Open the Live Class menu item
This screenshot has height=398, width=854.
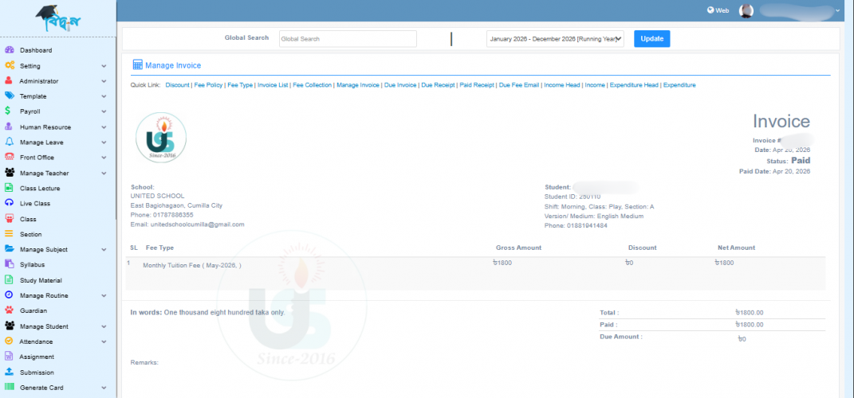[35, 204]
